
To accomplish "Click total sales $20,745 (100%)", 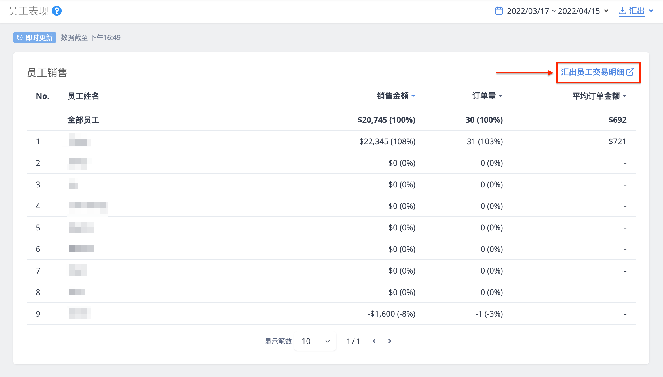I will pyautogui.click(x=387, y=120).
